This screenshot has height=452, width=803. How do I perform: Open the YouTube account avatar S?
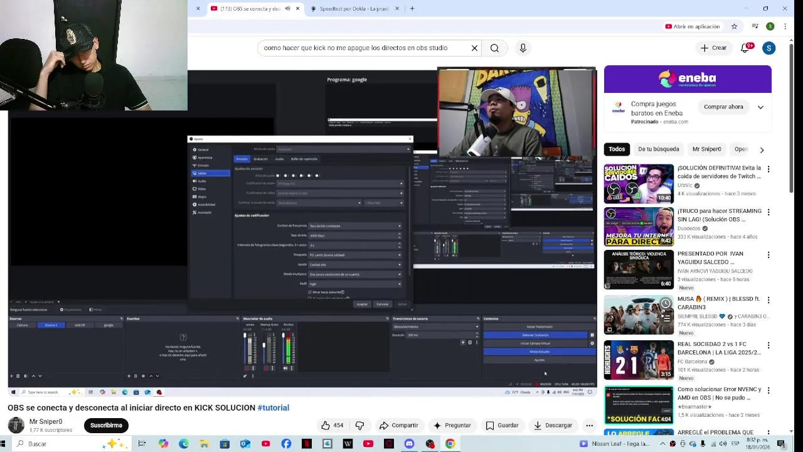coord(768,48)
